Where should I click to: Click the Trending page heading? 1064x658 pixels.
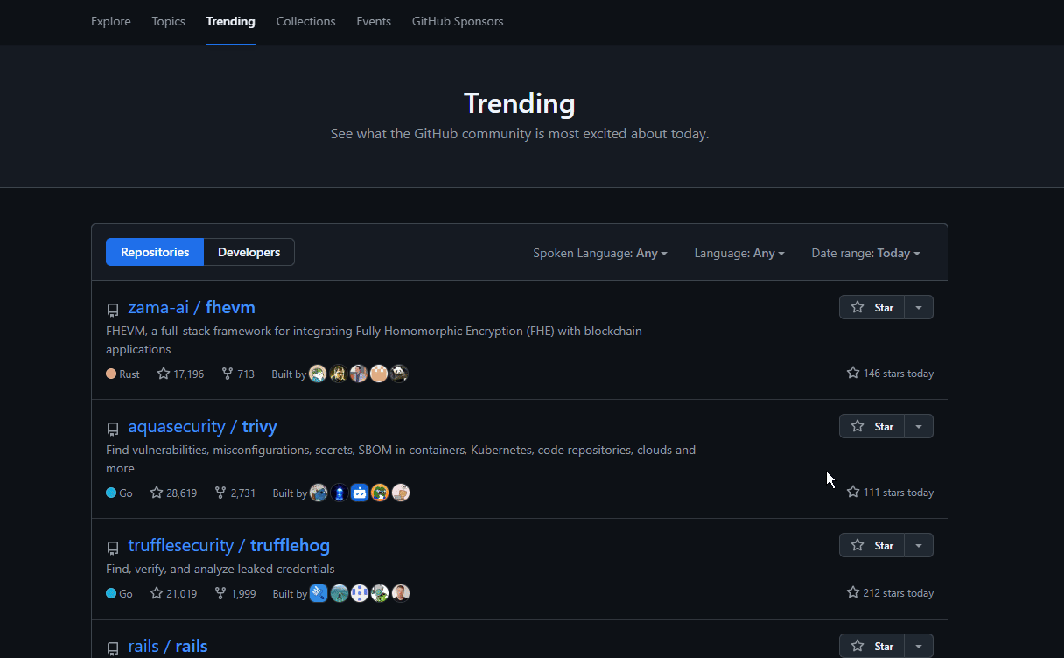(520, 103)
